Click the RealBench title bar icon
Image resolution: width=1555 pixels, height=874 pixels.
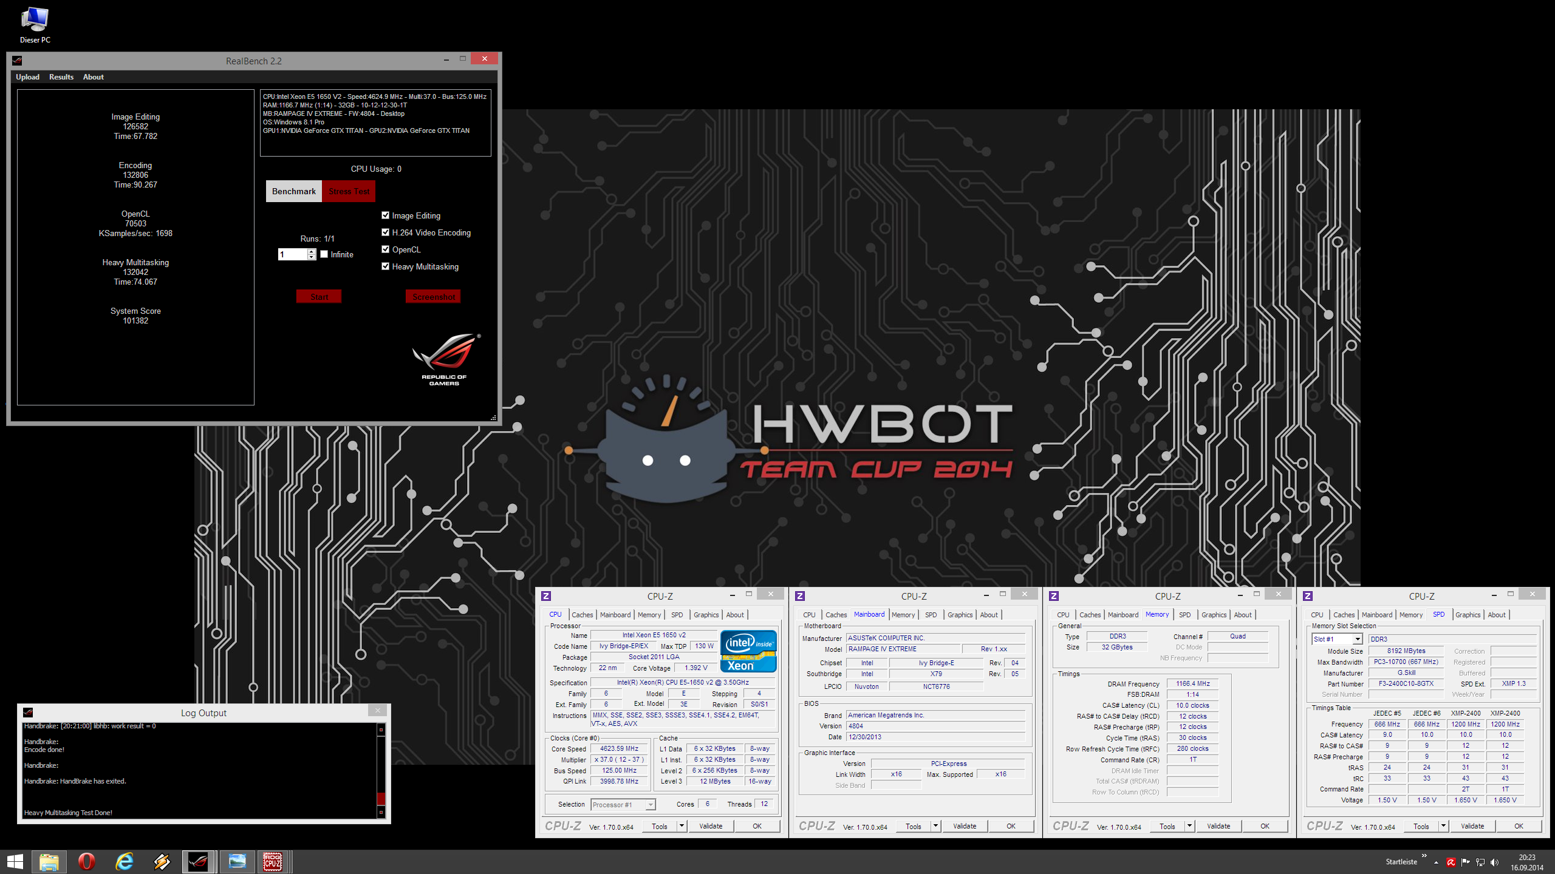17,61
